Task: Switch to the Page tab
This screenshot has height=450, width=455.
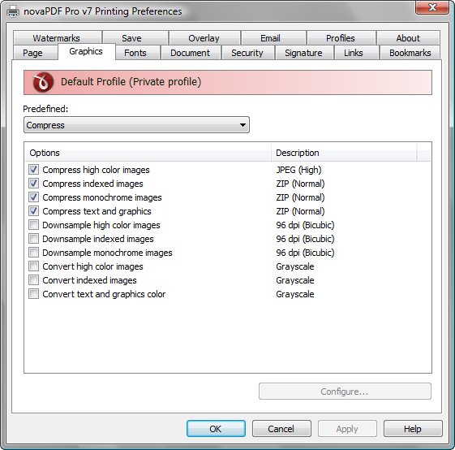Action: (35, 53)
